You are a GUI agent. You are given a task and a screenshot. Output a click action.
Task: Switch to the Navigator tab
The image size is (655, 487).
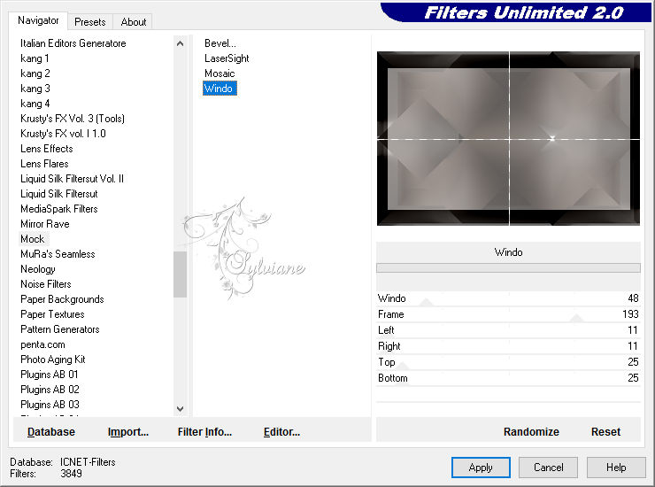tap(38, 20)
